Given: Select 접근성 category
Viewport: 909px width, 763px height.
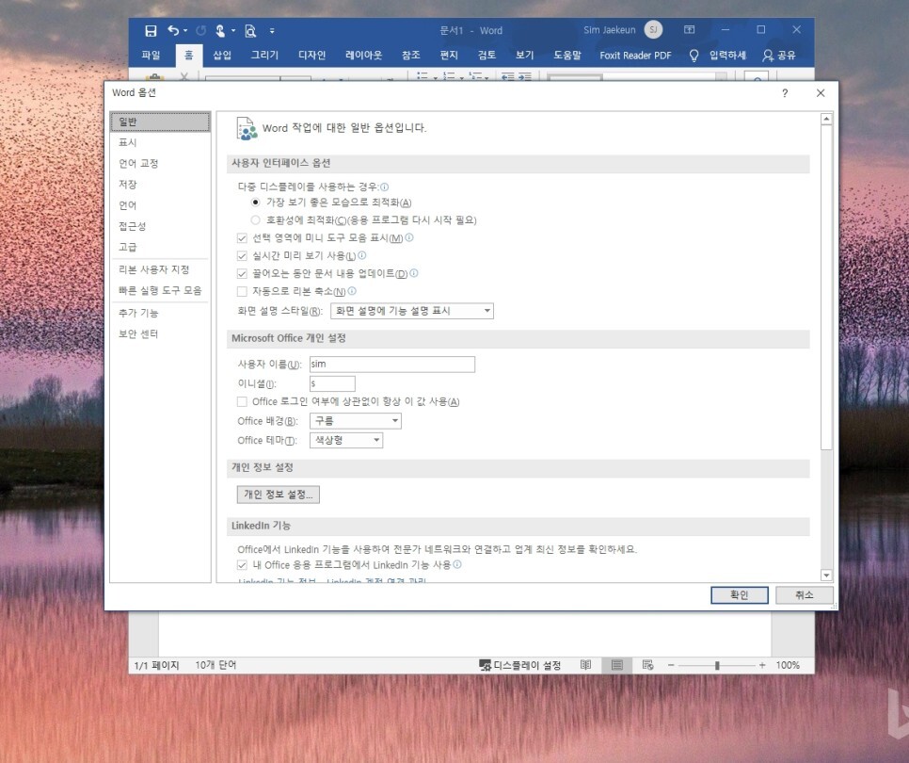Looking at the screenshot, I should tap(160, 226).
